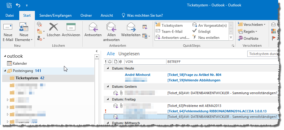Viewport: 284px width, 130px height.
Task: Collapse the Datum: Heute group
Action: (x=108, y=69)
